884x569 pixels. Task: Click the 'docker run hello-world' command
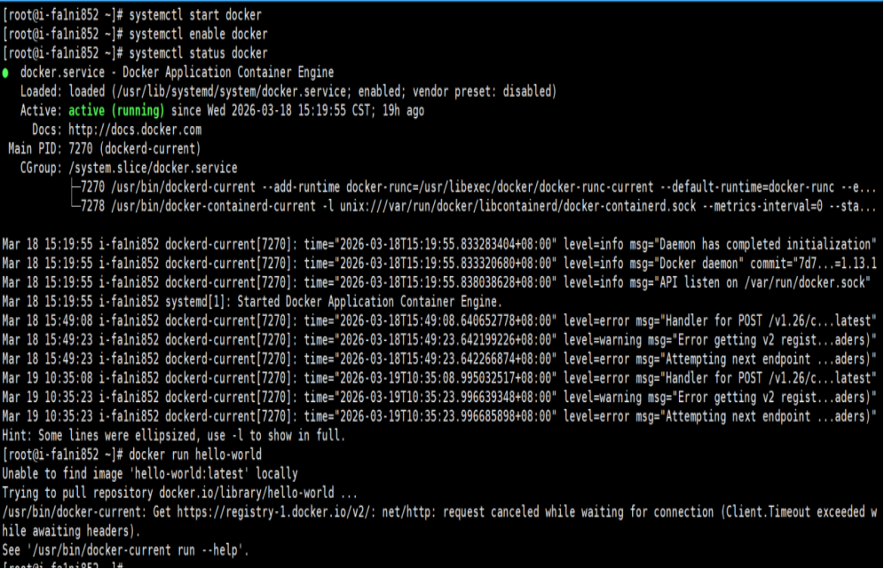[x=195, y=454]
